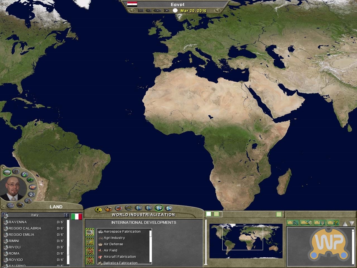This screenshot has height=268, width=357.
Task: Open the oil derrick resources tab
Action: coord(108,209)
